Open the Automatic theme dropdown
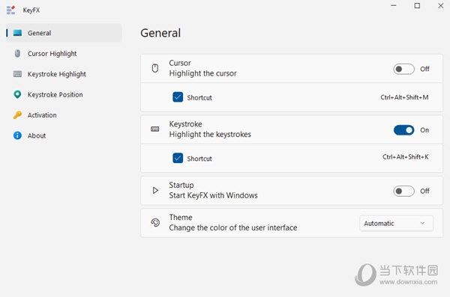The image size is (450, 297). pos(396,223)
